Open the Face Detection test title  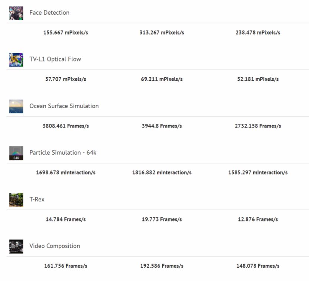(49, 13)
